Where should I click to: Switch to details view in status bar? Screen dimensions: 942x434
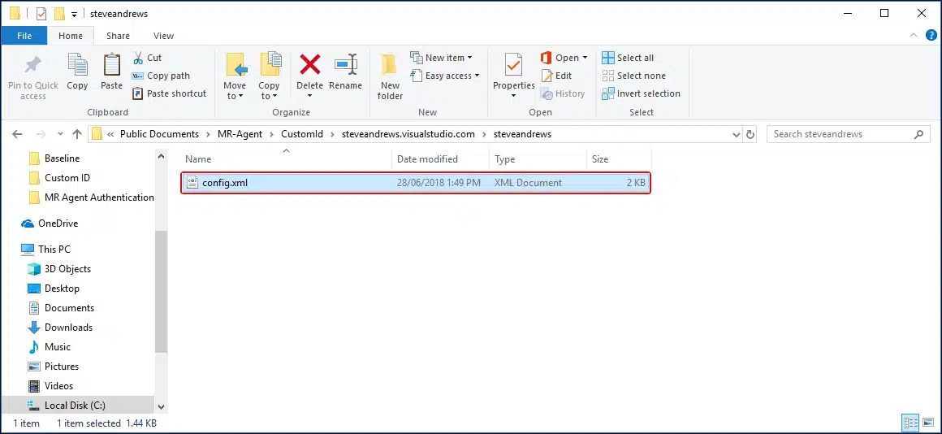tap(910, 423)
